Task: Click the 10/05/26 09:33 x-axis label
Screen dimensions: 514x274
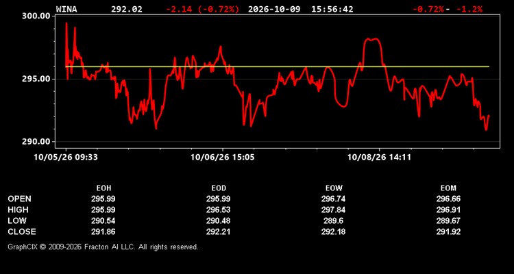Action: (66, 158)
